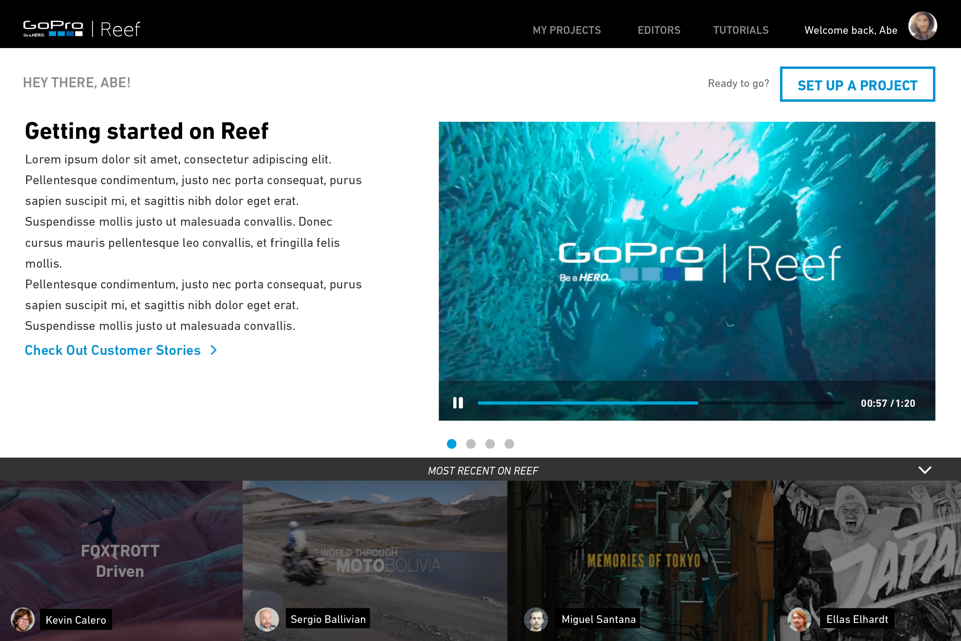
Task: Open the Foxtrott Driven video thumbnail
Action: (x=121, y=561)
